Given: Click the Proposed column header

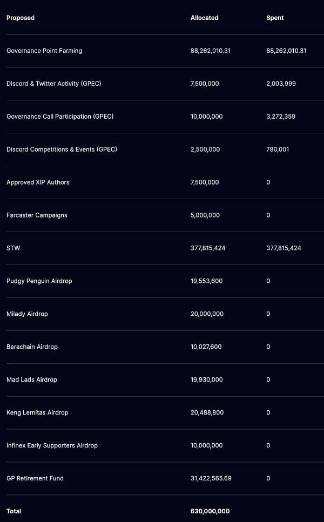Looking at the screenshot, I should coord(21,18).
